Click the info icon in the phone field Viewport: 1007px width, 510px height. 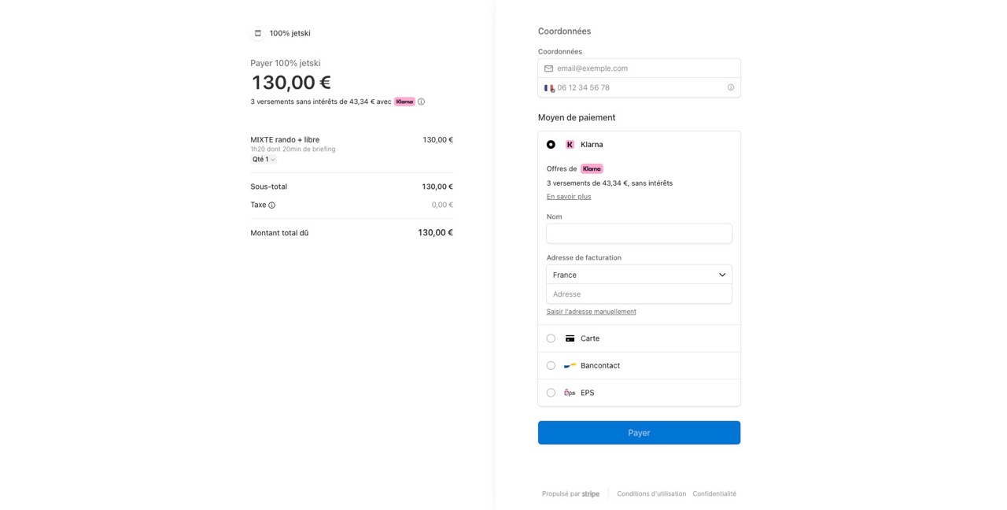tap(731, 87)
